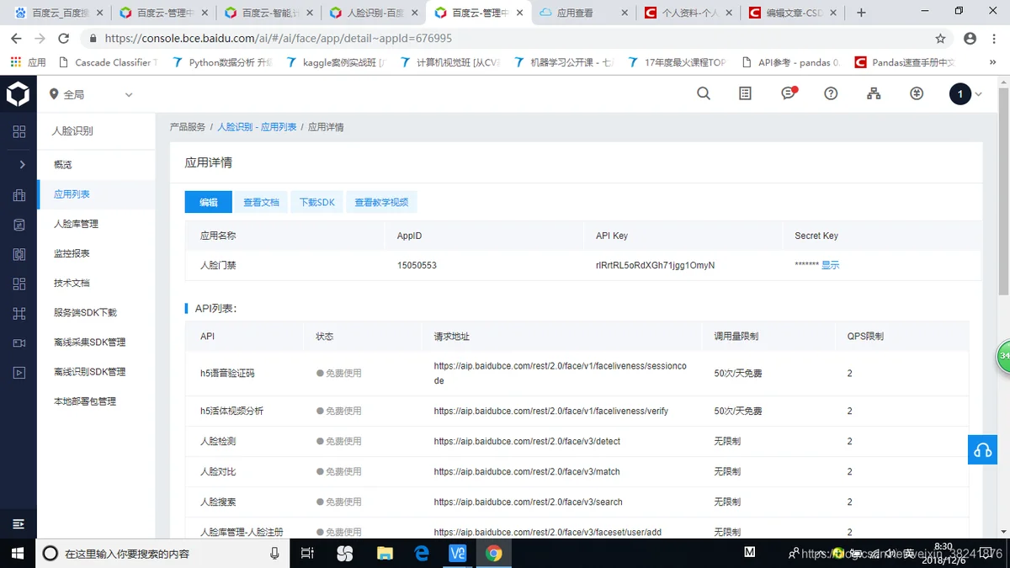Image resolution: width=1010 pixels, height=568 pixels.
Task: Click 显示 to reveal the Secret Key
Action: coord(830,265)
